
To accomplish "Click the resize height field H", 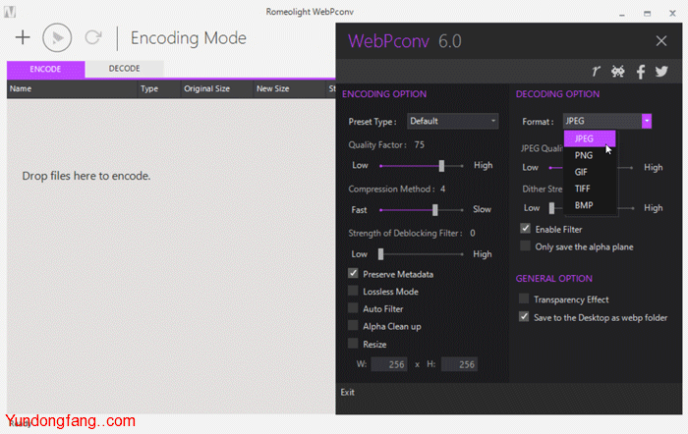I will click(x=459, y=364).
